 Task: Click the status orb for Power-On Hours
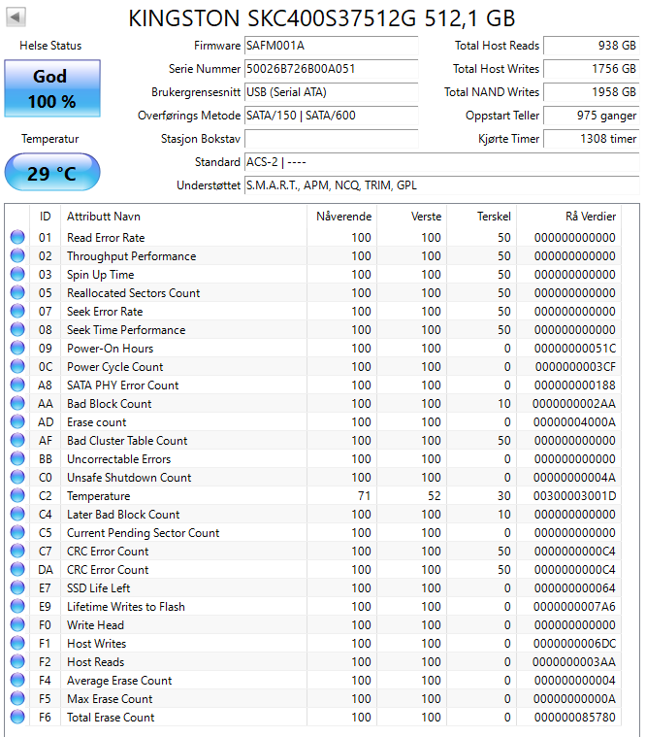click(x=17, y=348)
